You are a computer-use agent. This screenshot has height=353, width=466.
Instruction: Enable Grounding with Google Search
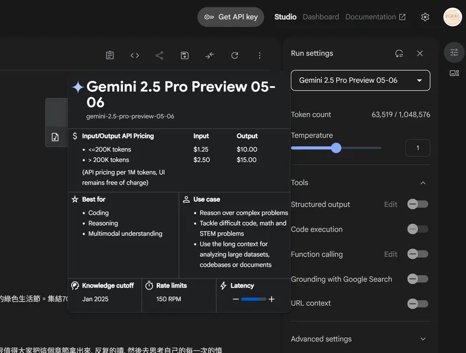coord(418,279)
